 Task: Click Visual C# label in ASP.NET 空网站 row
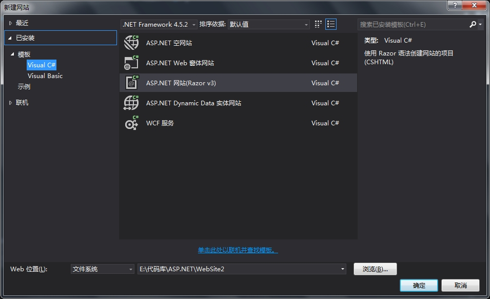tap(325, 43)
